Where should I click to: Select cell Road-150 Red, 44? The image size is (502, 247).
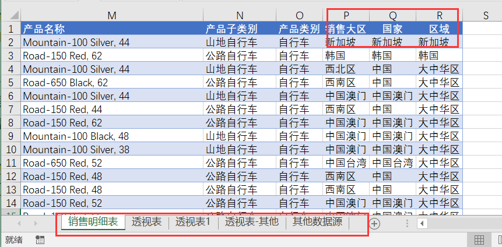tap(112, 110)
